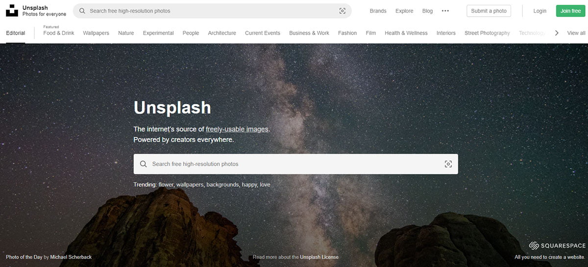The height and width of the screenshot is (267, 588).
Task: Open the Food & Drink topic
Action: pyautogui.click(x=59, y=33)
